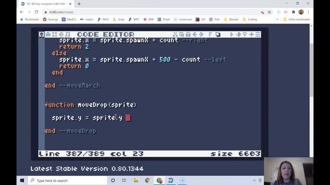Viewport: 330px width, 185px height.
Task: Click the 'sprite.y = sprite.y' line
Action: pos(87,118)
